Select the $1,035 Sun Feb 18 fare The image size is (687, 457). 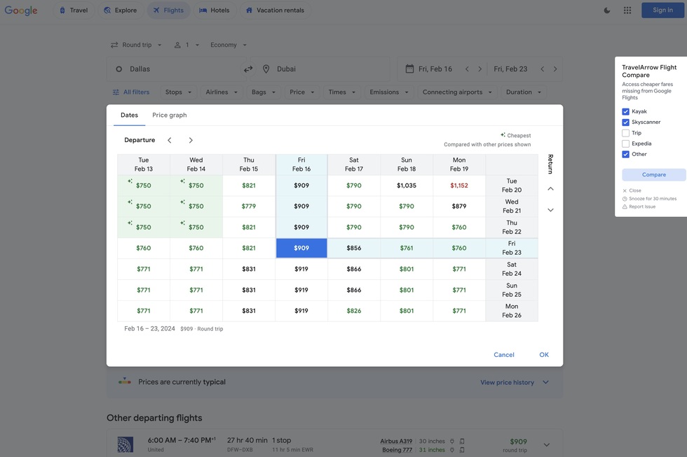pyautogui.click(x=407, y=185)
